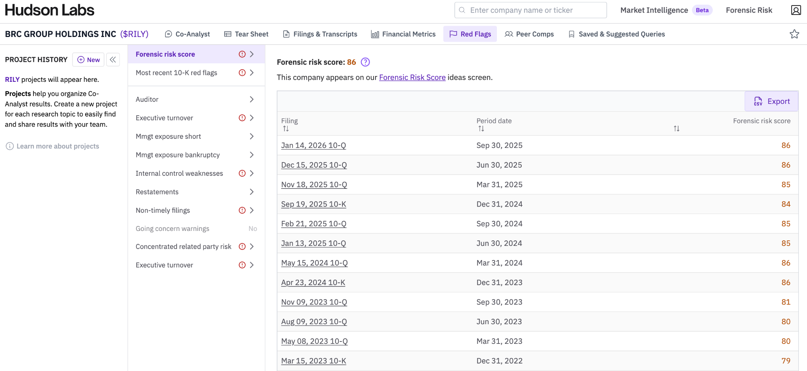Click the Internal control weaknesses alert icon
This screenshot has height=371, width=807.
242,174
